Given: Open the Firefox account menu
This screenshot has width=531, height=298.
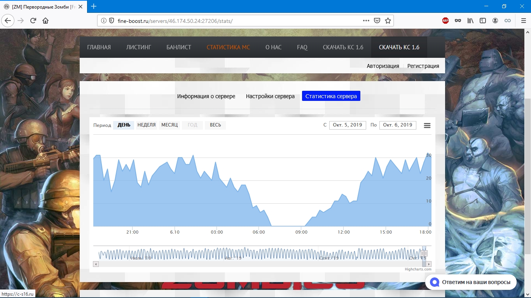Looking at the screenshot, I should (x=495, y=21).
